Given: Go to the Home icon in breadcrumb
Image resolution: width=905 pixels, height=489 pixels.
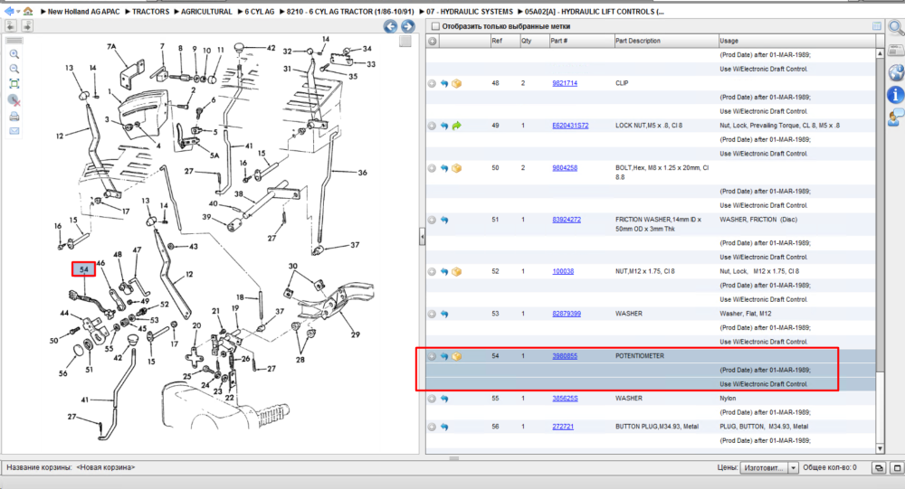Looking at the screenshot, I should (x=28, y=11).
